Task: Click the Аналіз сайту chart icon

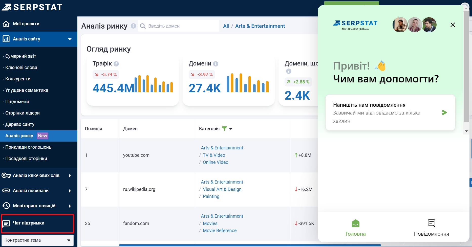Action: [6, 39]
